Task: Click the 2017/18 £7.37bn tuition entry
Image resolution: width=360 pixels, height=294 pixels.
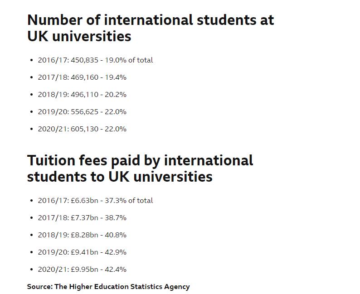Action: tap(82, 218)
